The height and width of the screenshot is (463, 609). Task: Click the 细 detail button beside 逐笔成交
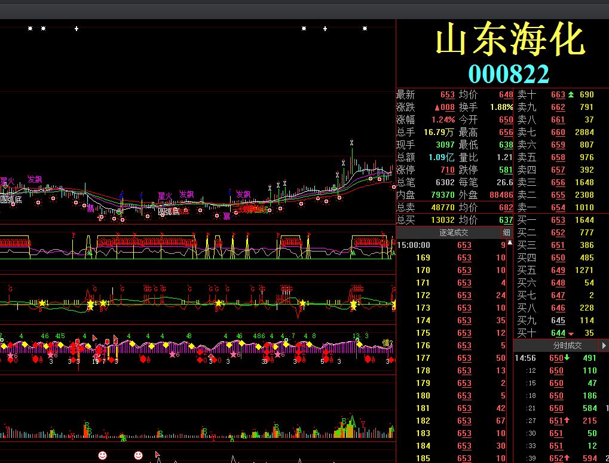tap(506, 232)
